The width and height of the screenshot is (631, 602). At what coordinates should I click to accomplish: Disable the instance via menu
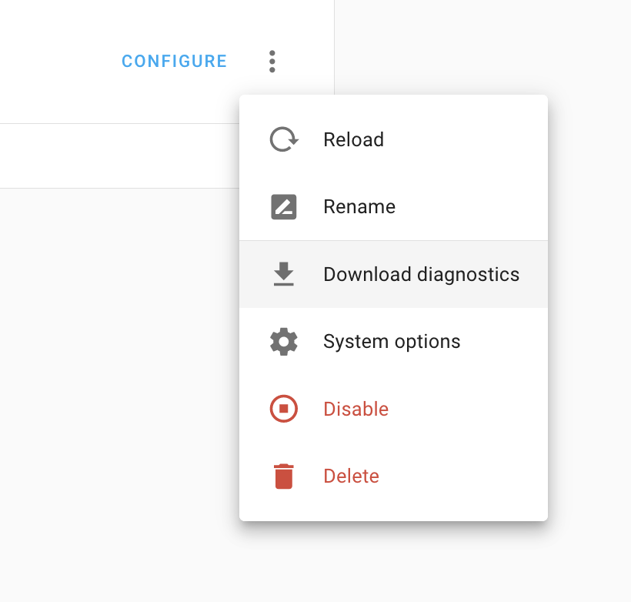point(356,409)
